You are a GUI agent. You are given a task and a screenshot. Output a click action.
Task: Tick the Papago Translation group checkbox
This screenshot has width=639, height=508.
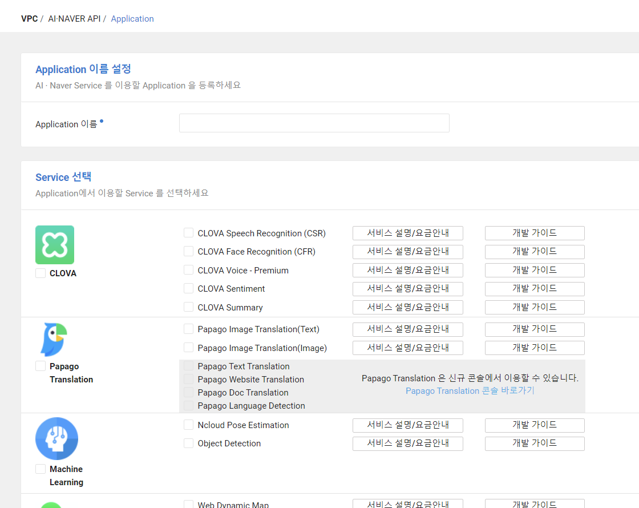tap(41, 366)
